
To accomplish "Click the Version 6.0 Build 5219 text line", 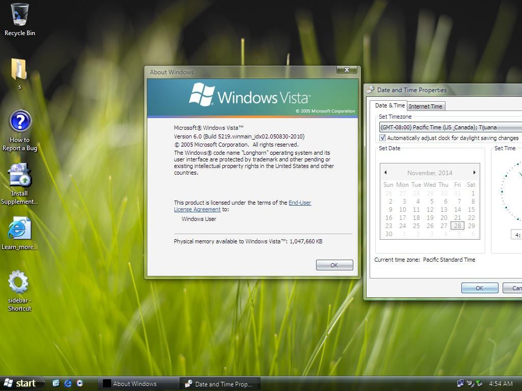I will (239, 136).
